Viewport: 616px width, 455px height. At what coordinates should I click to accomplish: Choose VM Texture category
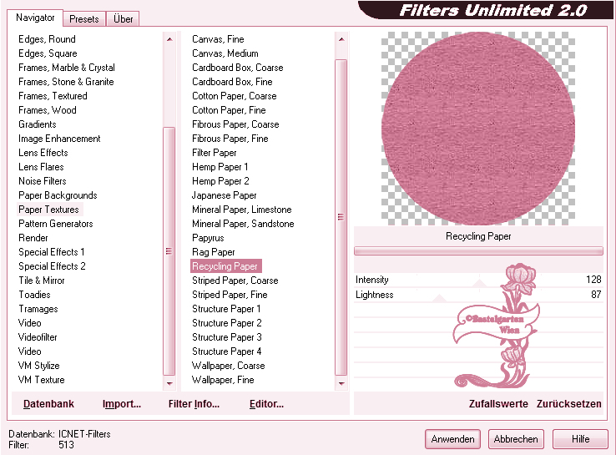pyautogui.click(x=41, y=380)
